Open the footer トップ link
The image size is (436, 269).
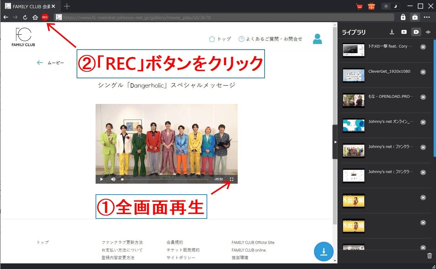pyautogui.click(x=43, y=242)
